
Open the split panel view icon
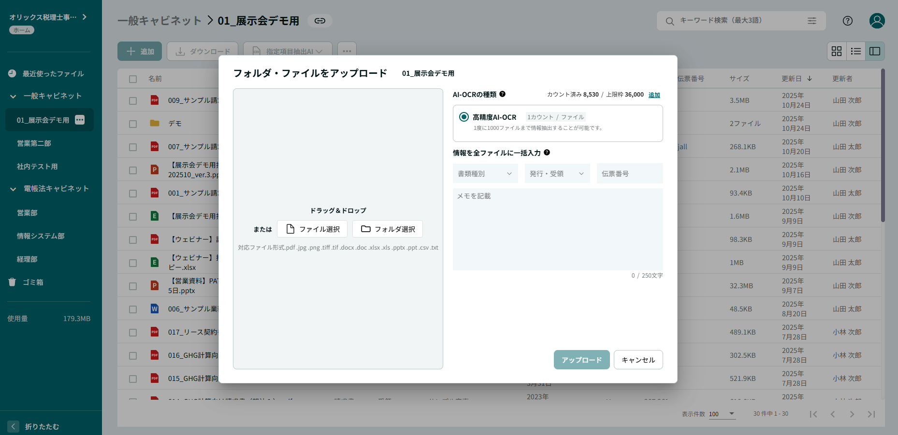click(874, 51)
